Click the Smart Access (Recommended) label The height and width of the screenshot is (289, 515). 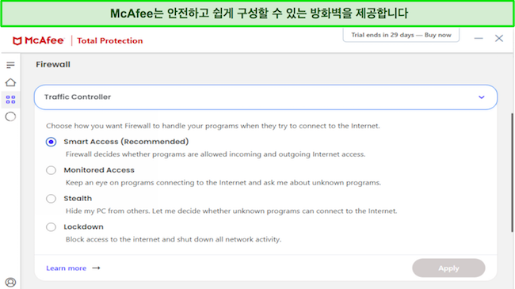126,142
